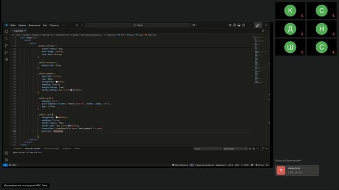339x190 pixels.
Task: Go back with the left arrow
Action: 77,25
